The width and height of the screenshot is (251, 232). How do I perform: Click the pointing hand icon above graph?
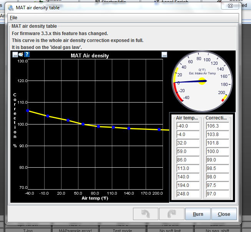click(21, 54)
